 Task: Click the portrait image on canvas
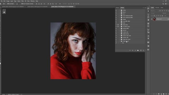73,51
